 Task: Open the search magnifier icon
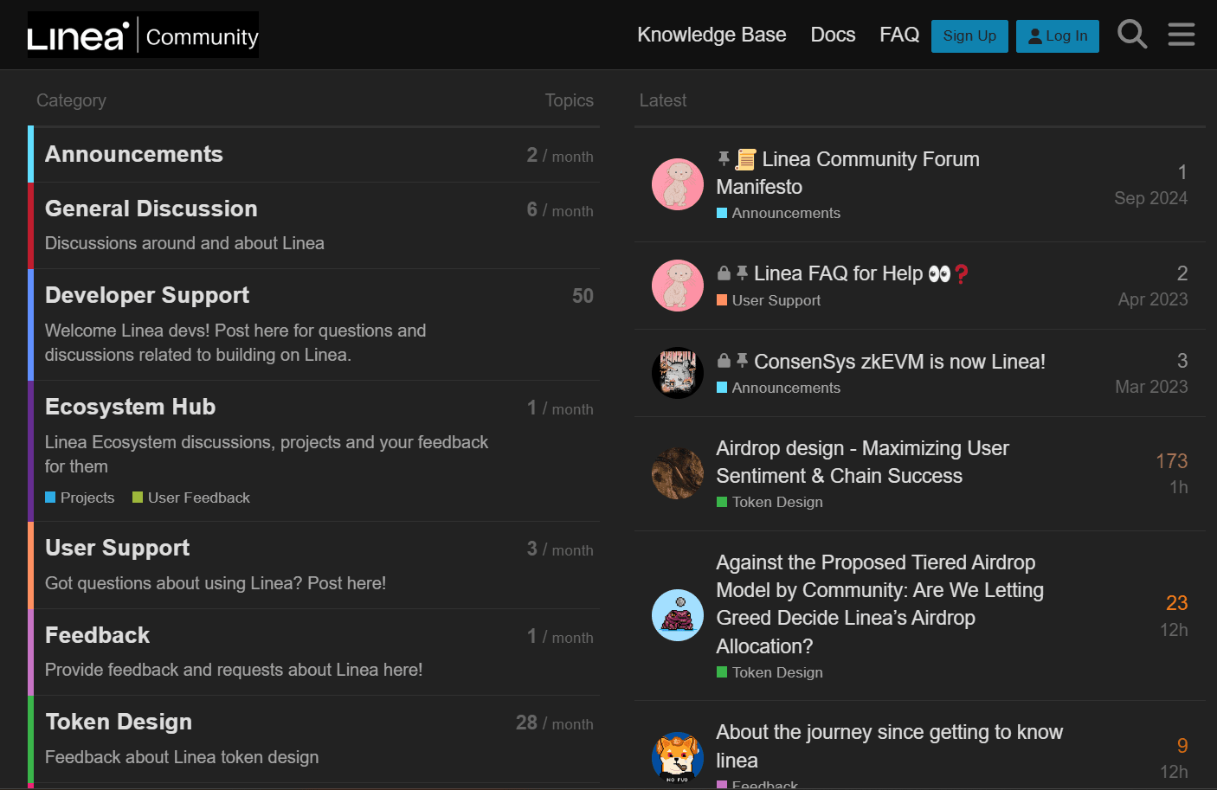1132,35
